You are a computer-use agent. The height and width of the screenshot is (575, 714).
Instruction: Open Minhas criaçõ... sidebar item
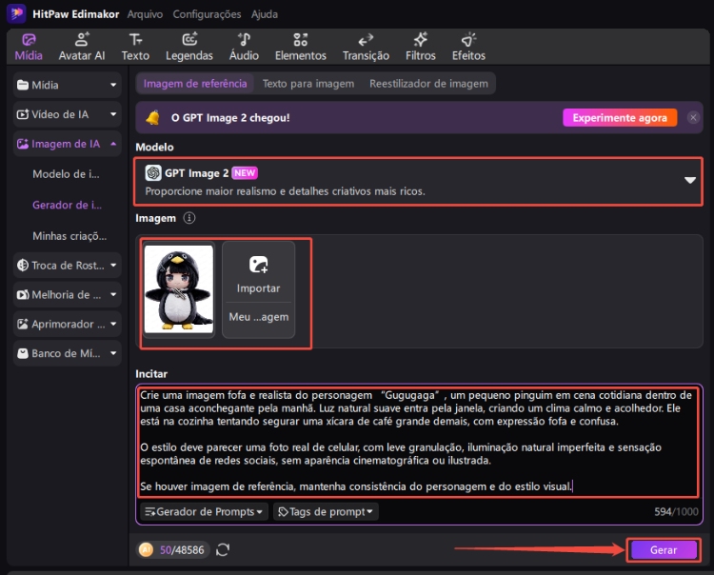69,236
